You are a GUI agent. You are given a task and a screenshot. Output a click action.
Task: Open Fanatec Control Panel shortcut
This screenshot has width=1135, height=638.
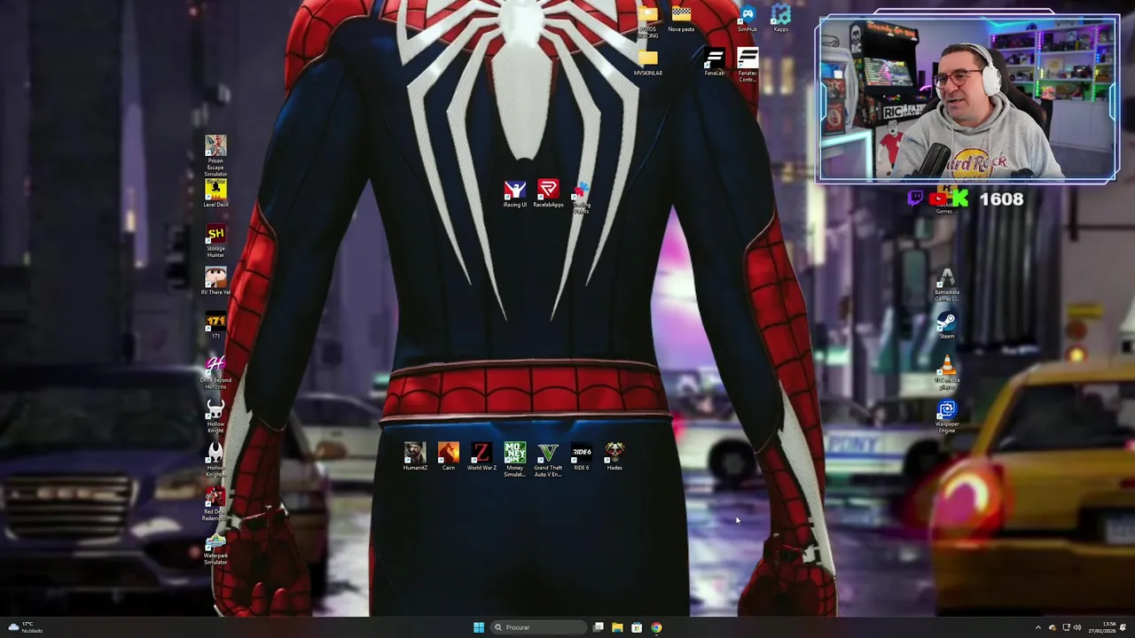pos(748,66)
